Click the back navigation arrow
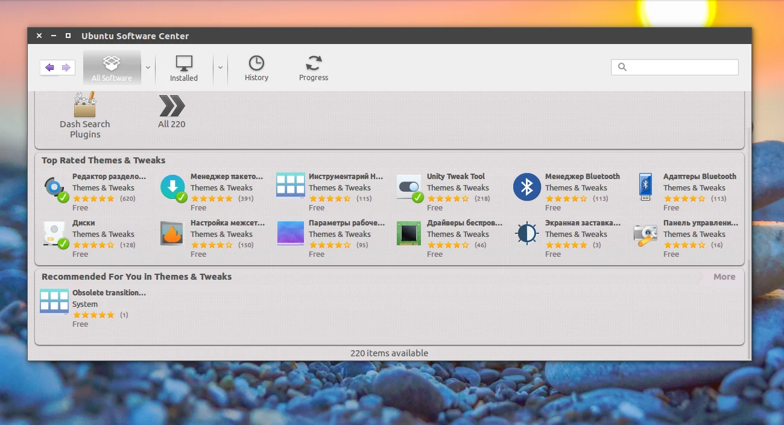Image resolution: width=784 pixels, height=425 pixels. [49, 68]
